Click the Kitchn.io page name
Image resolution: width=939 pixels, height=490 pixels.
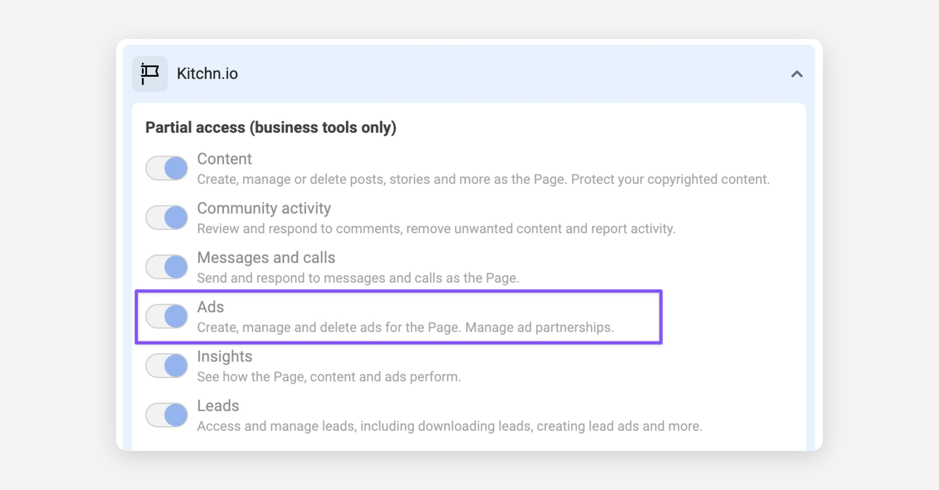coord(207,73)
